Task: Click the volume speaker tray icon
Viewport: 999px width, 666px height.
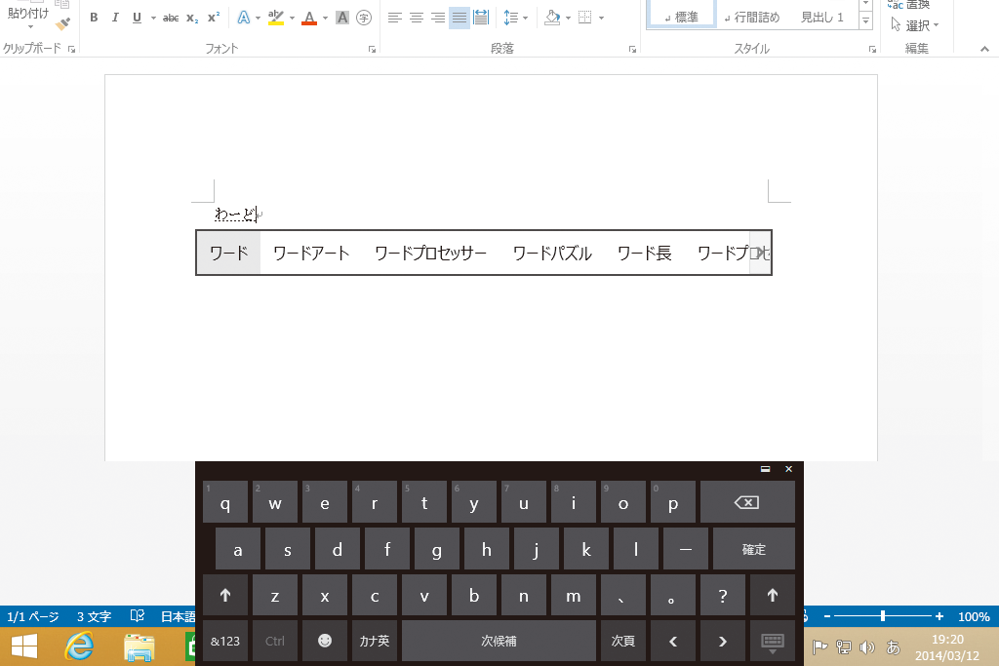Action: 866,647
